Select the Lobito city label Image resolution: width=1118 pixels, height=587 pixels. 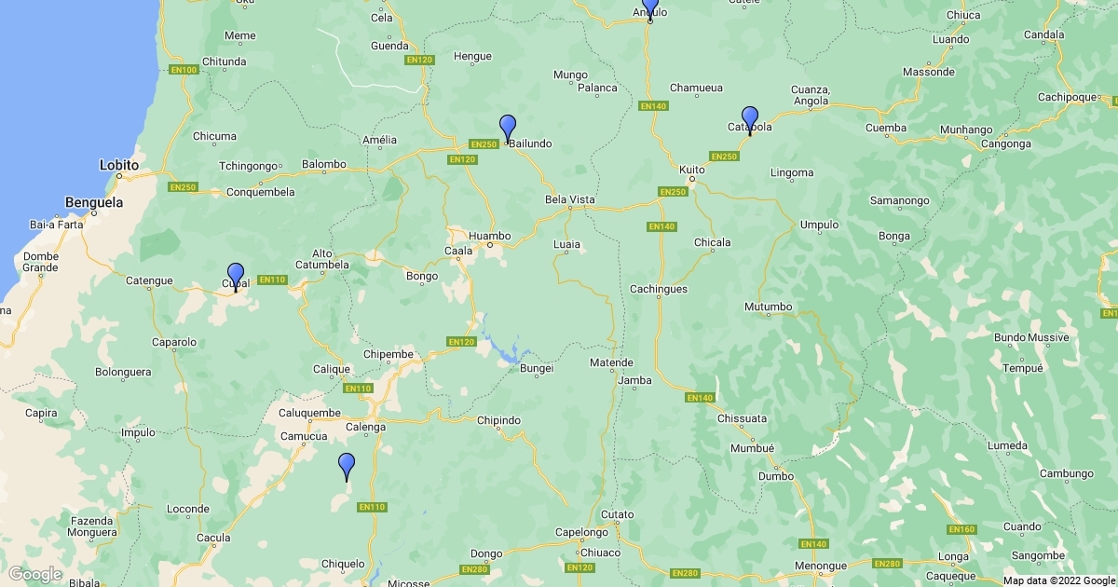pyautogui.click(x=119, y=165)
